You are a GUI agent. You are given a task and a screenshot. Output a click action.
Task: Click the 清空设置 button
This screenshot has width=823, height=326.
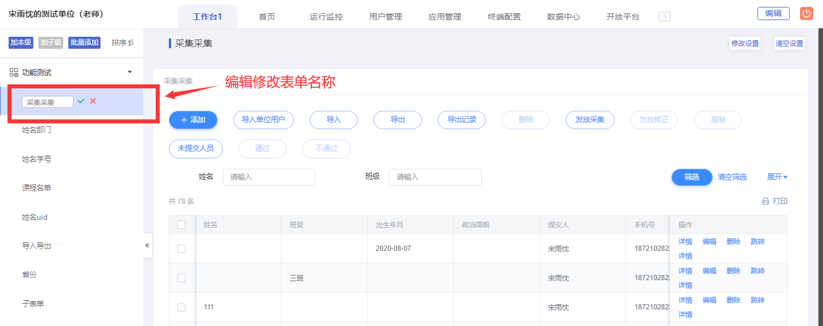[789, 43]
